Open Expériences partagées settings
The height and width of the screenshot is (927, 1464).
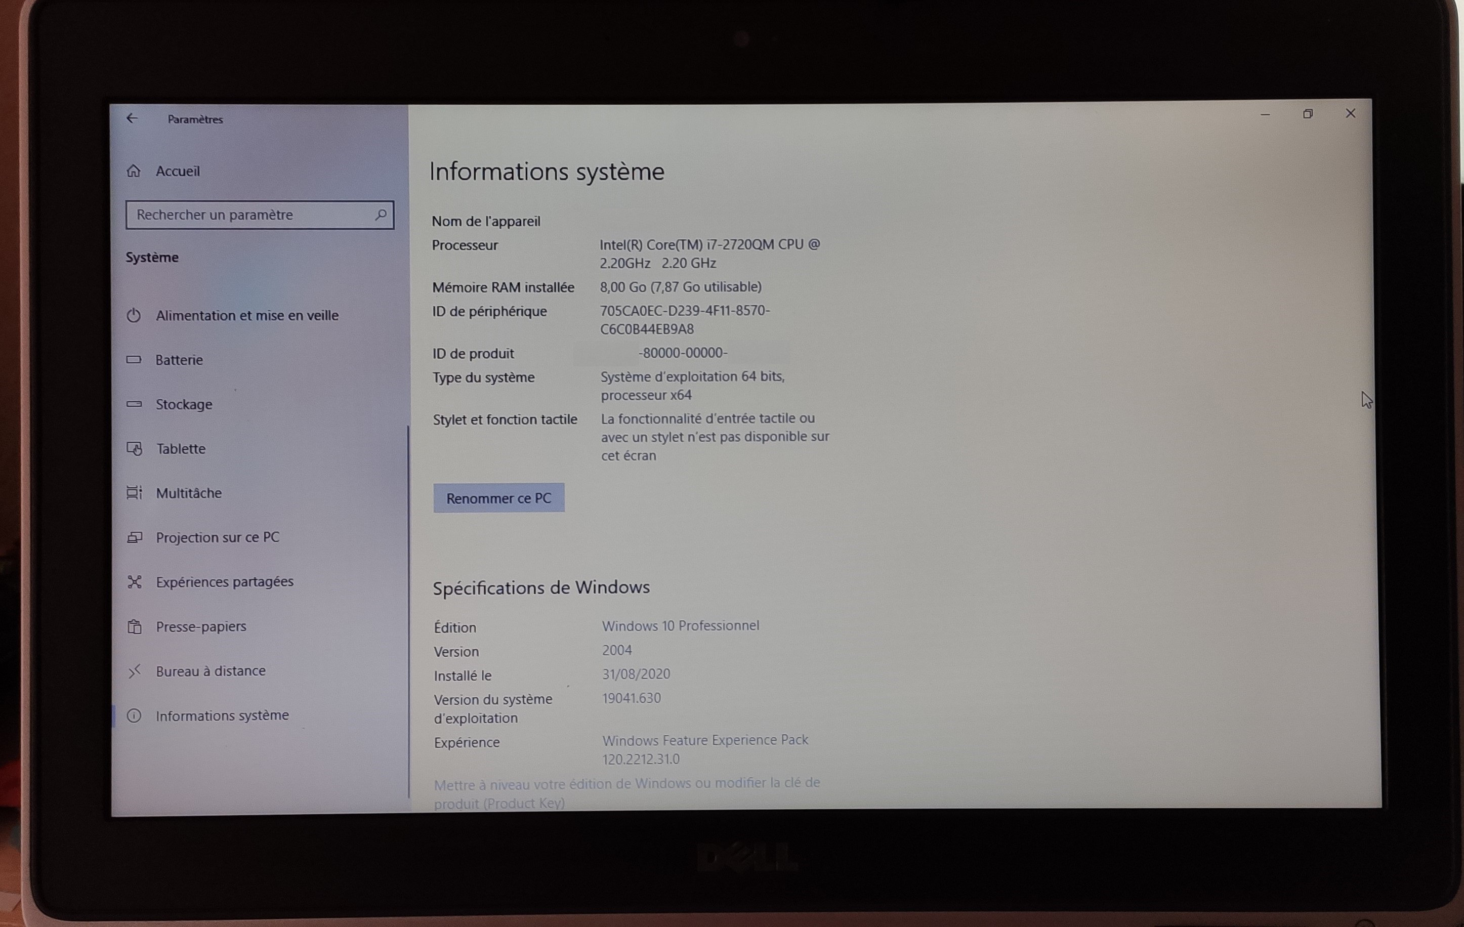coord(224,582)
